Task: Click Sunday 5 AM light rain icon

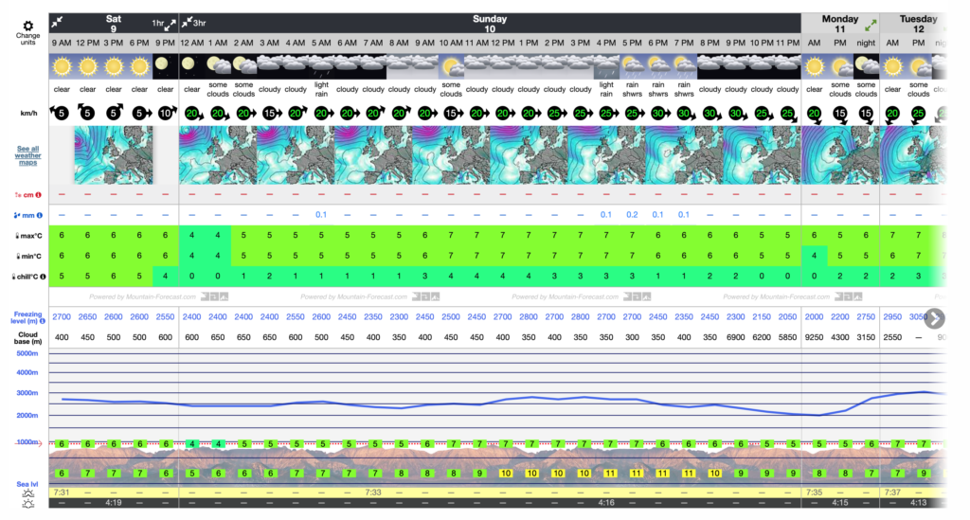Action: (x=321, y=67)
